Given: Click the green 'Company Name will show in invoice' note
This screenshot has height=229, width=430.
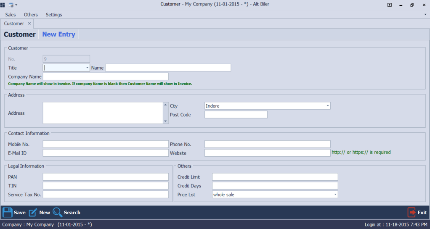Looking at the screenshot, I should tap(100, 84).
